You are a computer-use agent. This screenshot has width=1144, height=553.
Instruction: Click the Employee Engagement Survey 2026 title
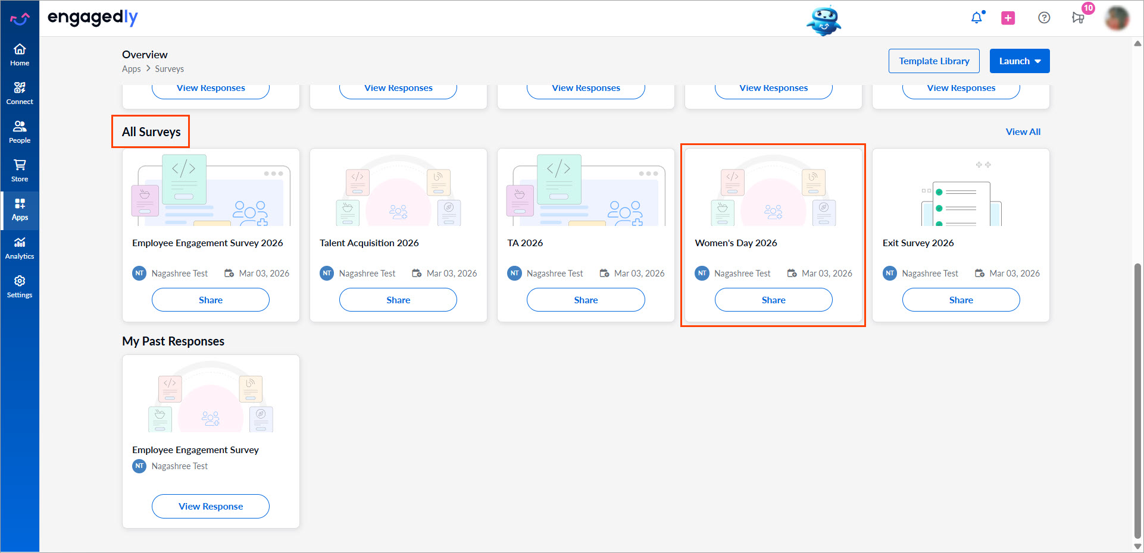pos(208,243)
